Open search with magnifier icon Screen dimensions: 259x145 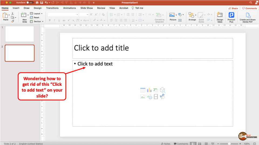[251, 3]
